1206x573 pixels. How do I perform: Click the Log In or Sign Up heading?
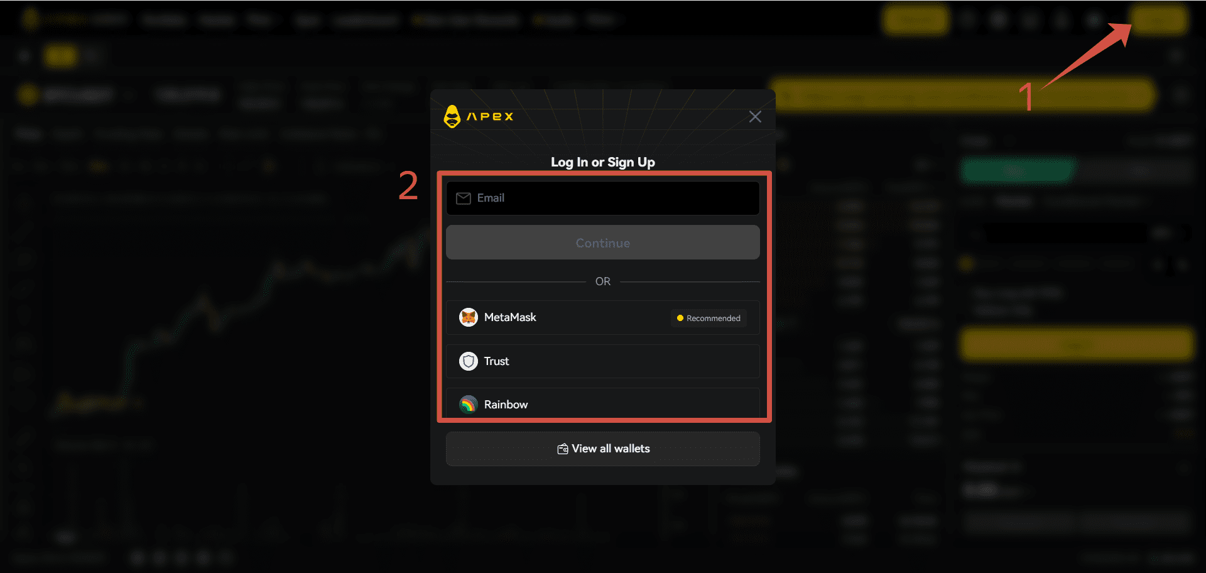tap(603, 162)
